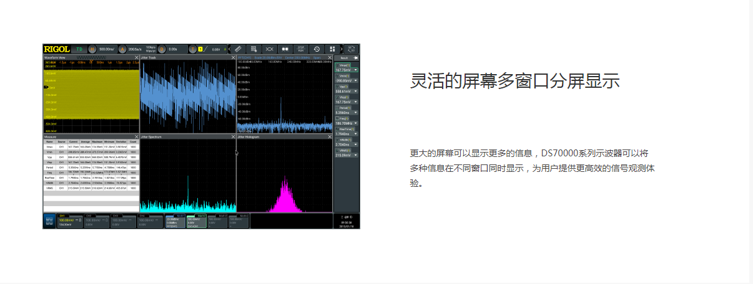753x284 pixels.
Task: Click the history clock icon
Action: click(317, 49)
